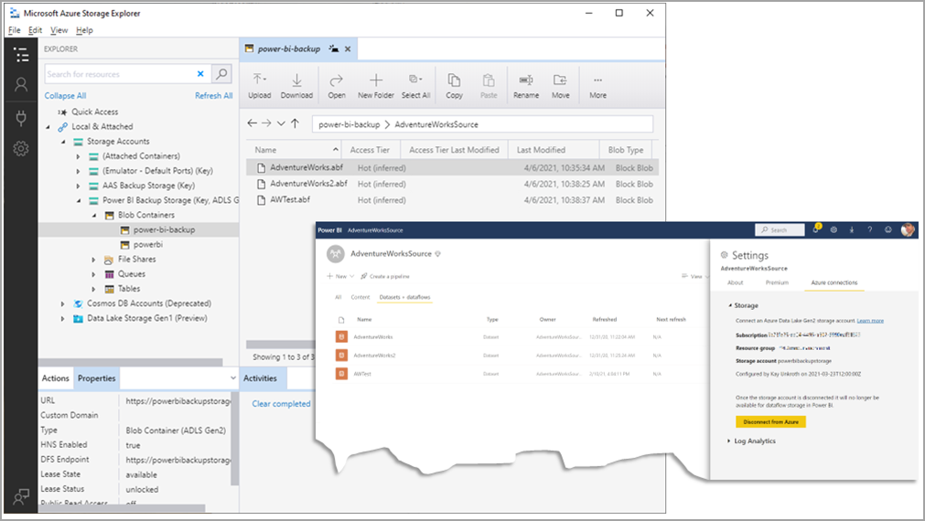Click the Refresh All link
Image resolution: width=925 pixels, height=521 pixels.
213,96
